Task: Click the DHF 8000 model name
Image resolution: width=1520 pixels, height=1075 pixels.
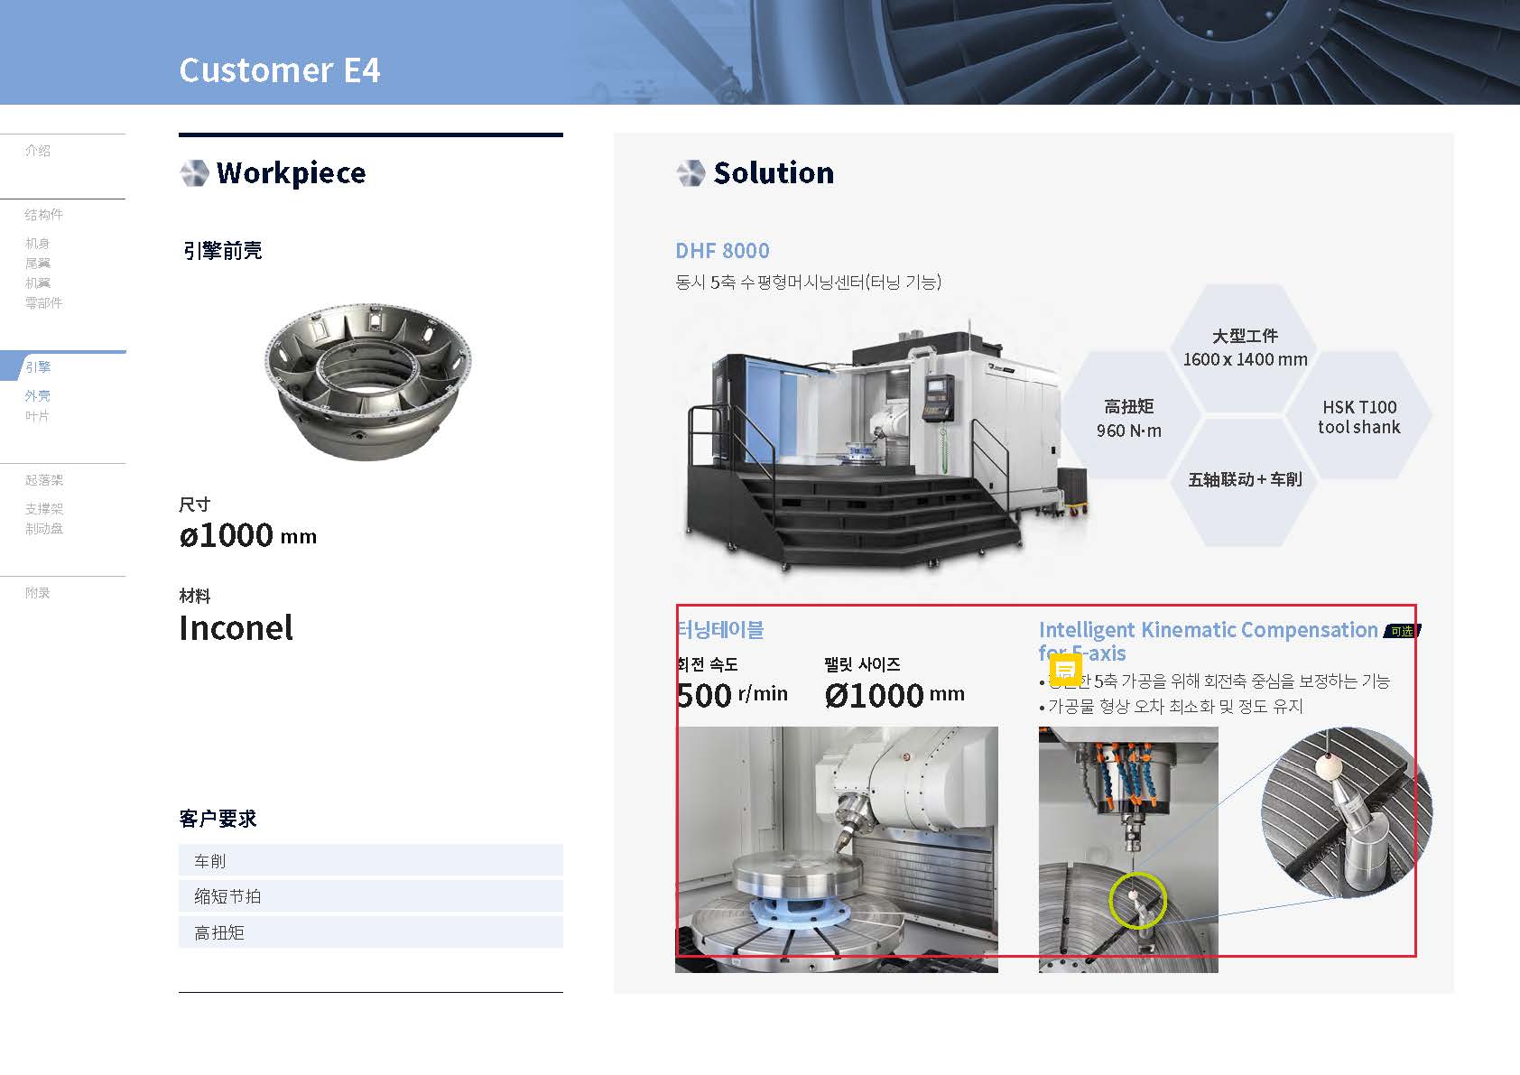Action: 722,251
